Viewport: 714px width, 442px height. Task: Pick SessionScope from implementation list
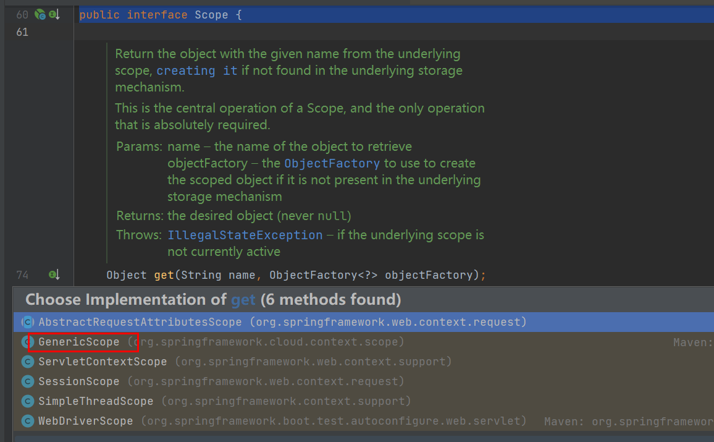coord(363,381)
